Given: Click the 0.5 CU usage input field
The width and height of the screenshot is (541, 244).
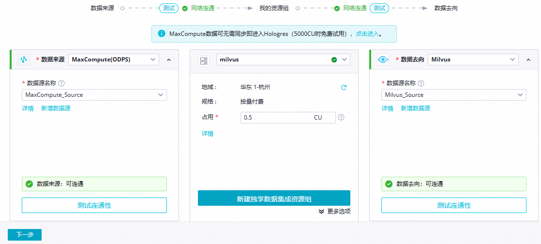Looking at the screenshot, I should [x=288, y=117].
